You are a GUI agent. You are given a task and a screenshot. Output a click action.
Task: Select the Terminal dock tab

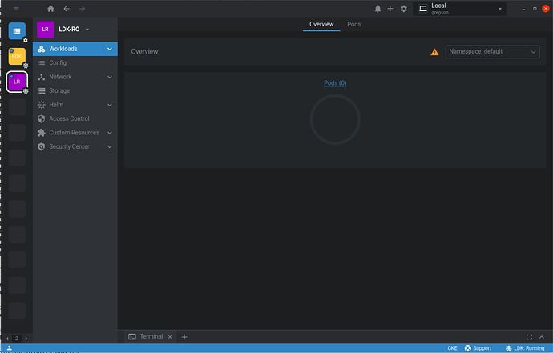tap(146, 337)
